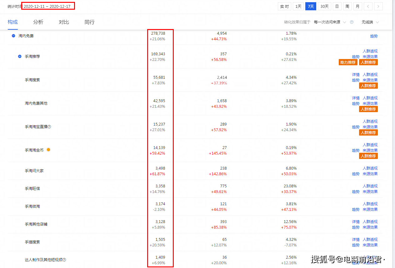Collapse the 淘内免费 row with minus icon
The width and height of the screenshot is (395, 268).
[13, 36]
